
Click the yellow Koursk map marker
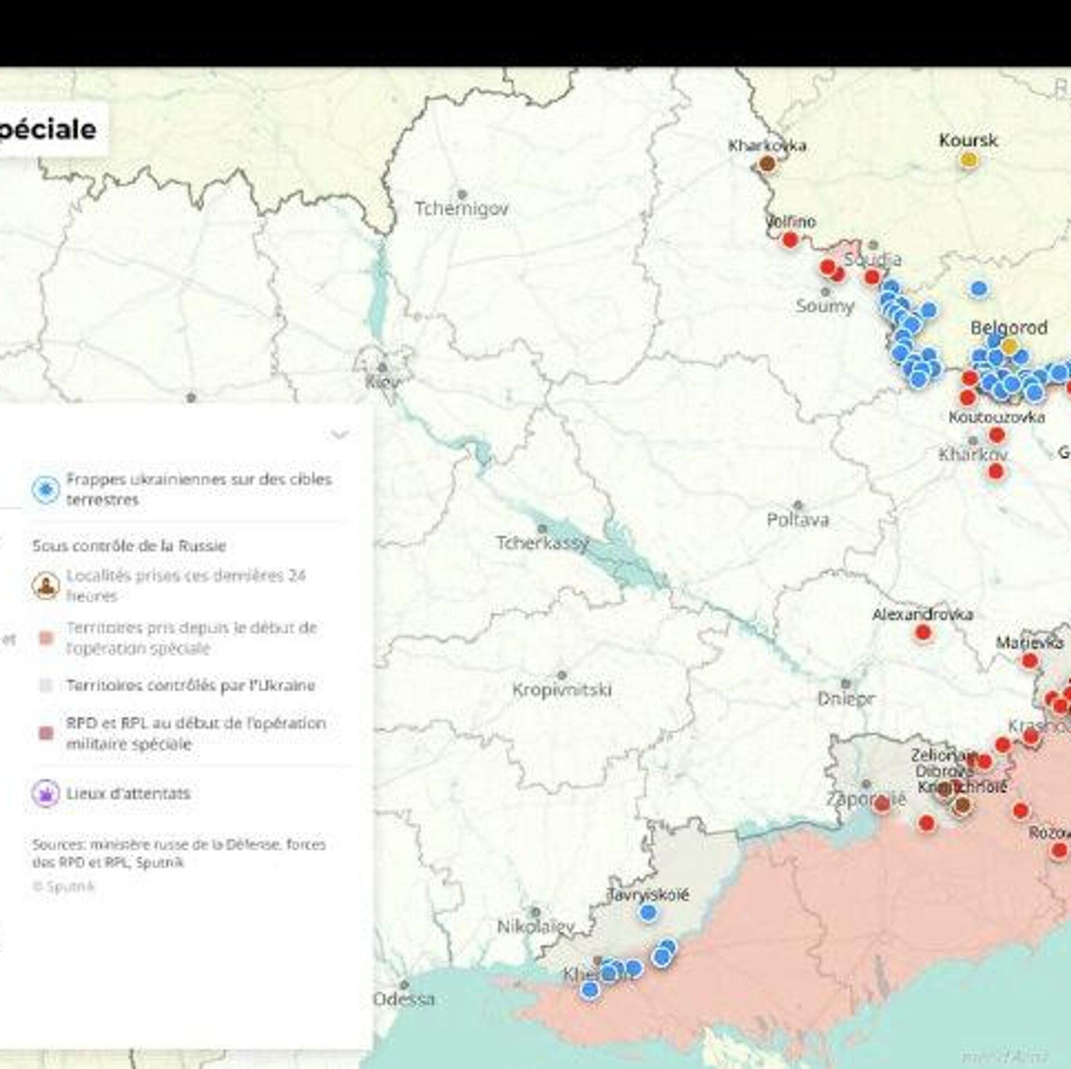tap(968, 160)
